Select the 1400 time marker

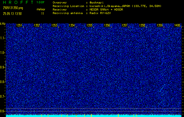click(177, 25)
